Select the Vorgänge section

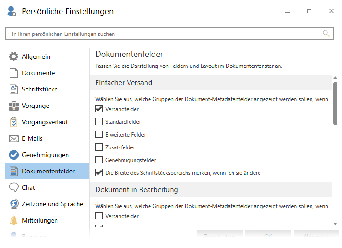[x=47, y=106]
